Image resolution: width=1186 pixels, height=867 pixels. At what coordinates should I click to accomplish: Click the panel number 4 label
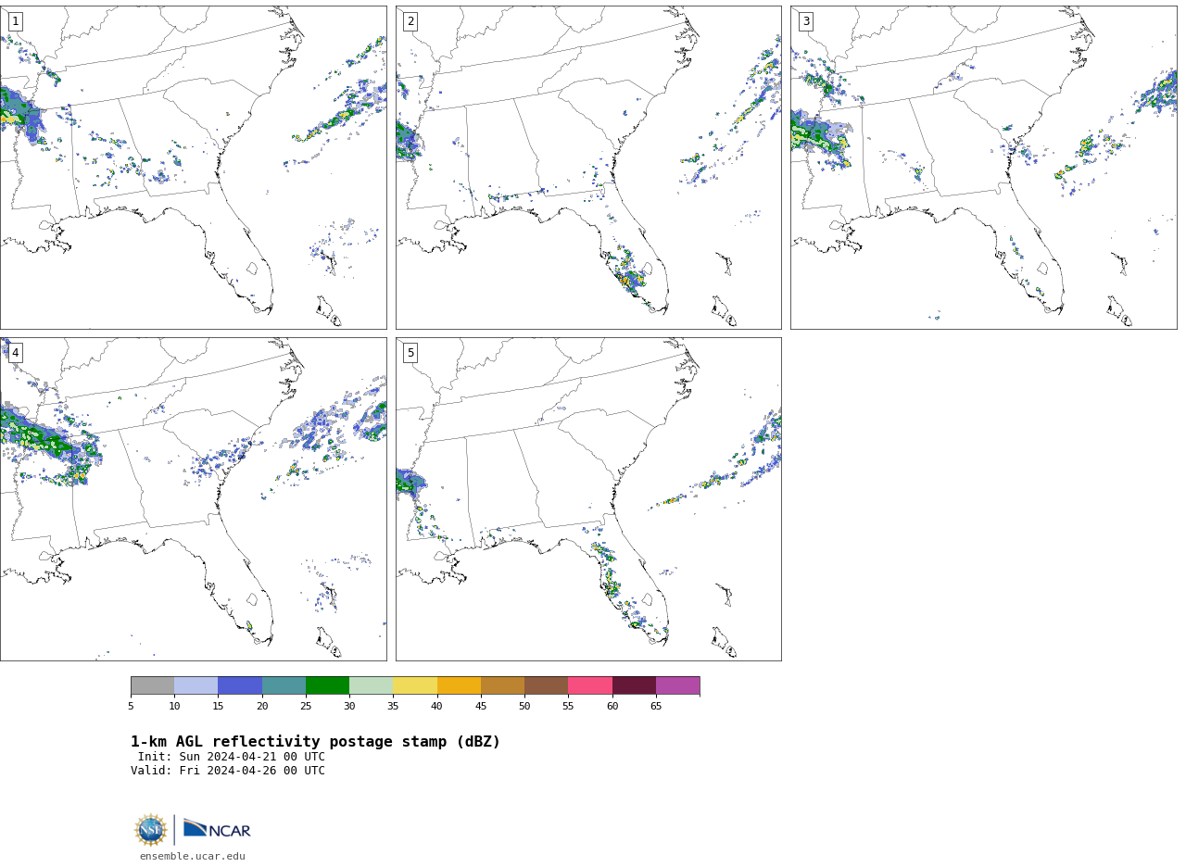click(x=15, y=353)
